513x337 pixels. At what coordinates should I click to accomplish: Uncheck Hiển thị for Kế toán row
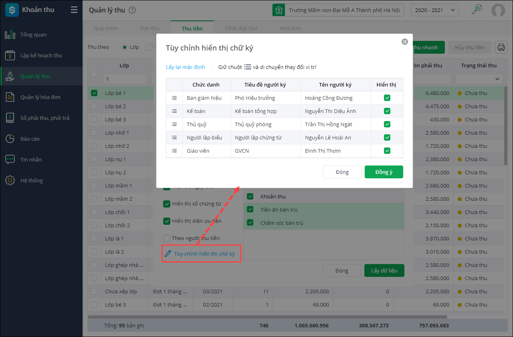pyautogui.click(x=387, y=111)
